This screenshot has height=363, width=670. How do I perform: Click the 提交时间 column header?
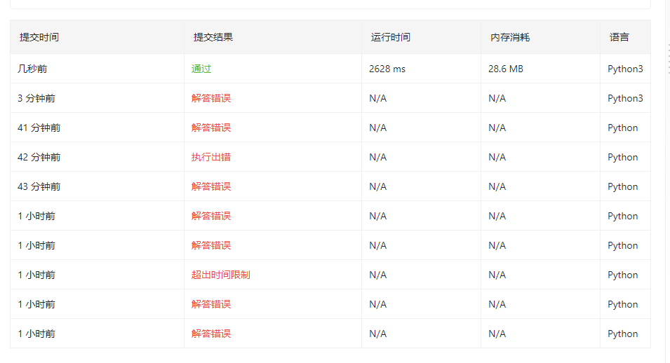coord(39,37)
